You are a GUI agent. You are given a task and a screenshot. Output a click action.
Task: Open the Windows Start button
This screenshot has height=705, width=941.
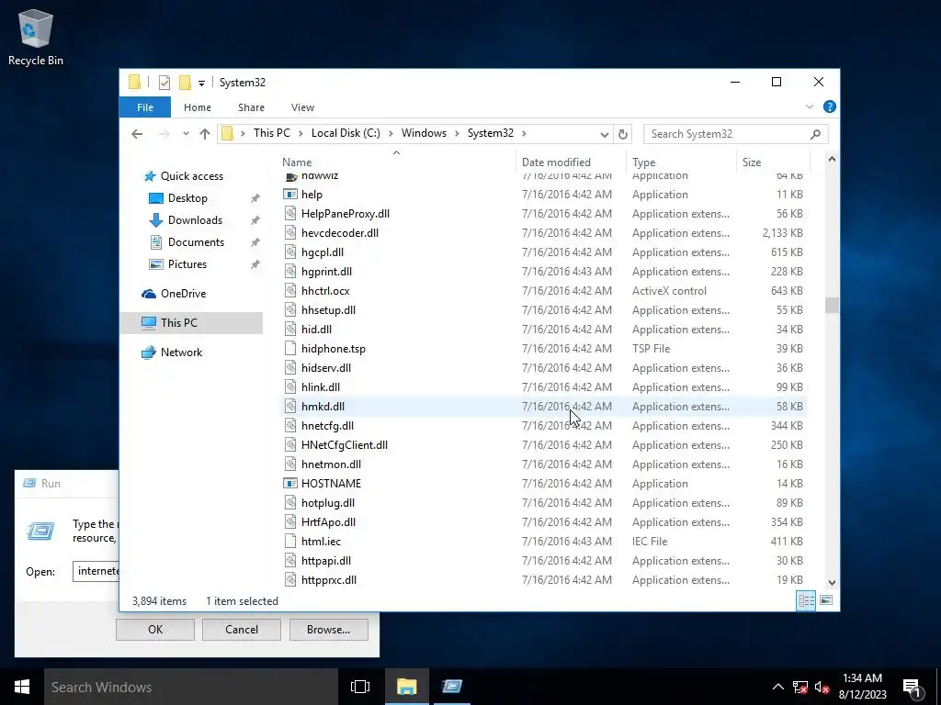22,687
